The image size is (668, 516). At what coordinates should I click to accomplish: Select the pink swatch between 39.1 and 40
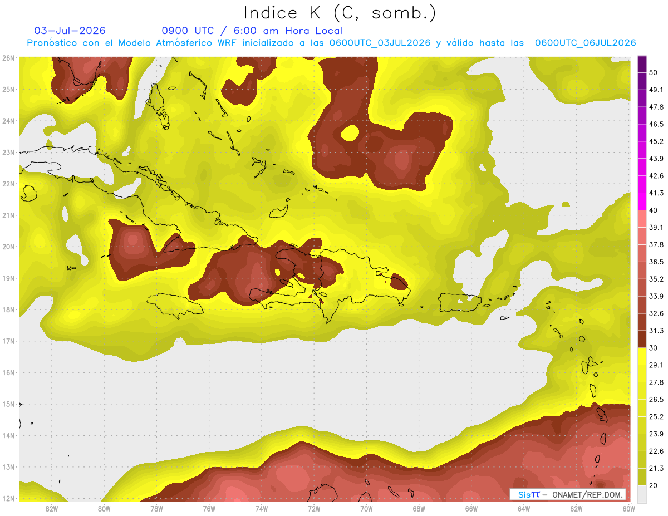[642, 219]
